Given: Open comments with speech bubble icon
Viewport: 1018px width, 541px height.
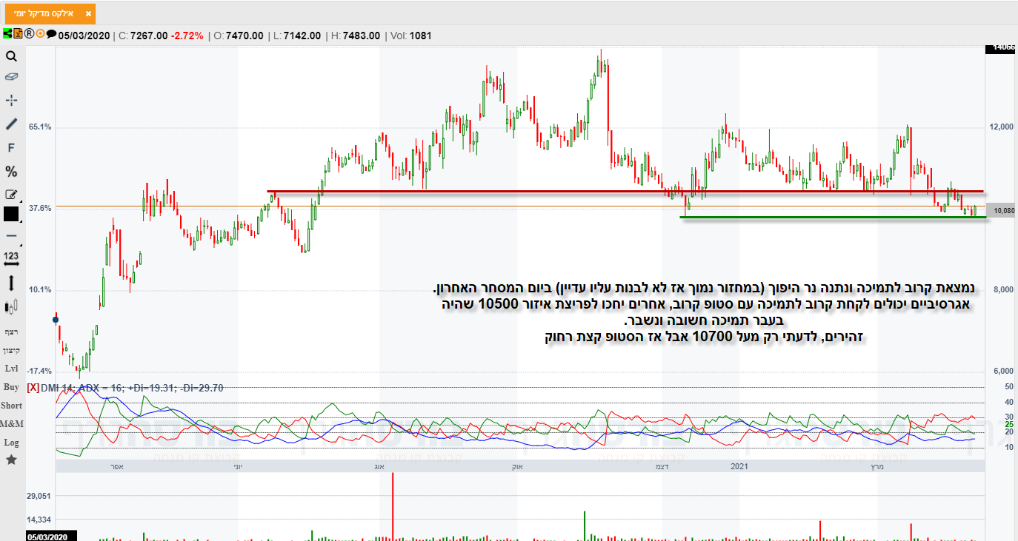Looking at the screenshot, I should 51,33.
